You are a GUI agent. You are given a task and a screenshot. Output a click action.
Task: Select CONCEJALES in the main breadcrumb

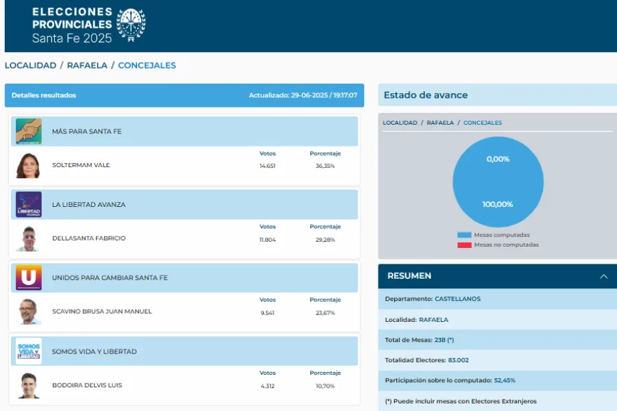pyautogui.click(x=147, y=66)
